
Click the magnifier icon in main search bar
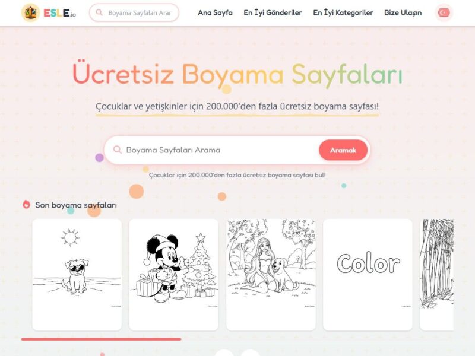point(117,150)
